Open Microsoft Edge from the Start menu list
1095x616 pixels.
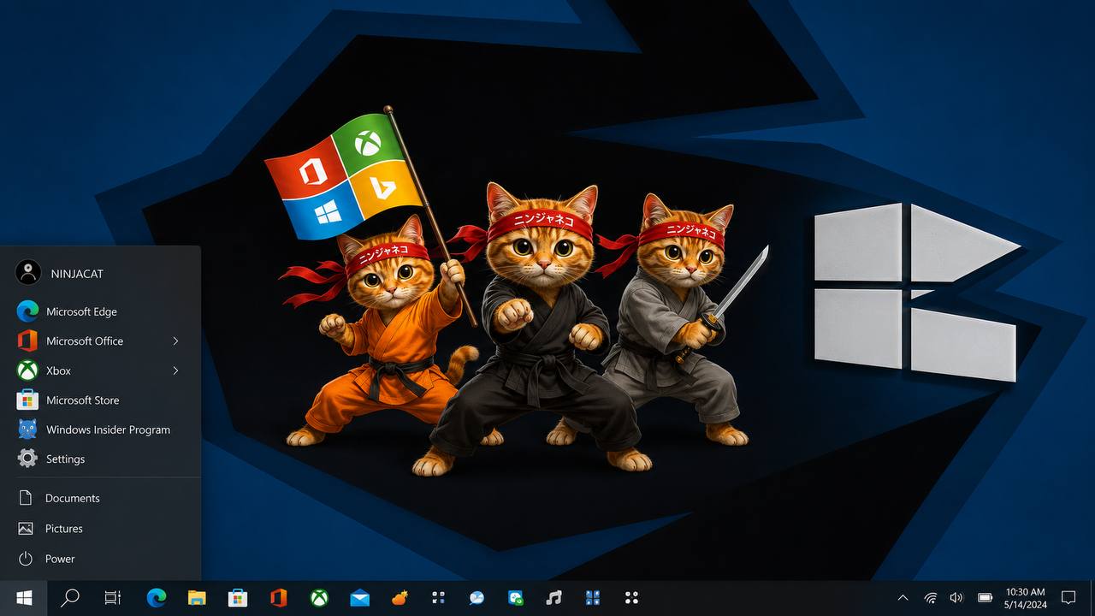pos(100,311)
